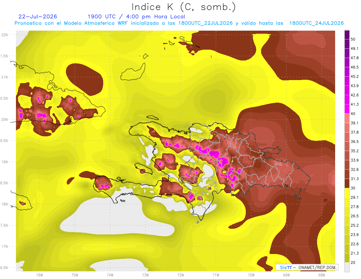Click the legend value "30"

click(353, 188)
